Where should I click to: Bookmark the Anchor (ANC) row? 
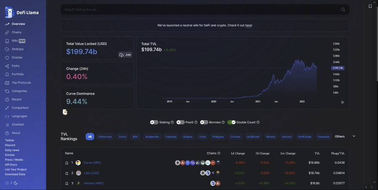pos(67,183)
